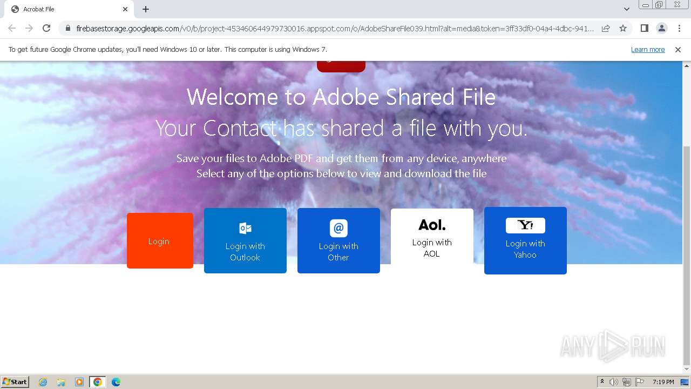Open the Chrome three-dot menu
The width and height of the screenshot is (691, 389).
679,28
